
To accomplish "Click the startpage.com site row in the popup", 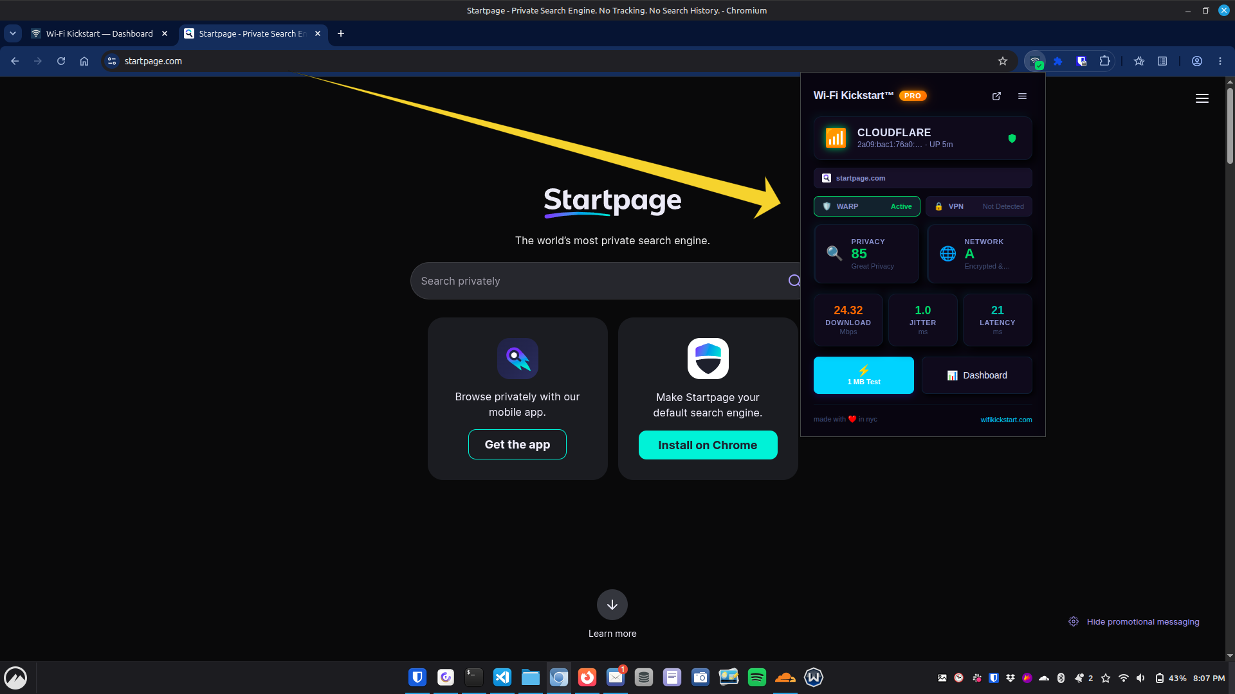I will coord(923,178).
